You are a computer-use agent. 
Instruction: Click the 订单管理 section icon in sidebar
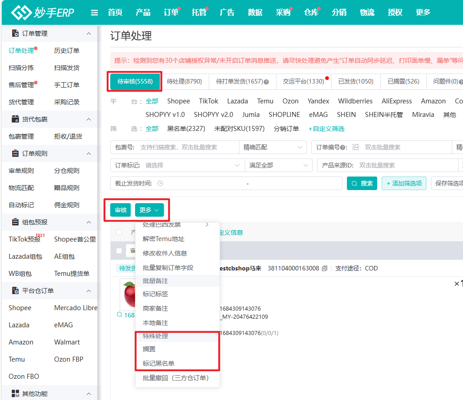14,33
